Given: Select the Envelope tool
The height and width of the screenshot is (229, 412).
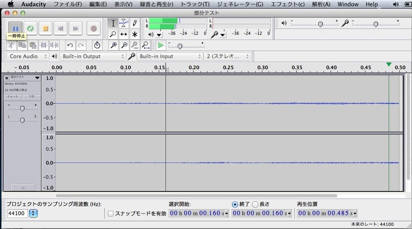Looking at the screenshot, I should coord(123,23).
